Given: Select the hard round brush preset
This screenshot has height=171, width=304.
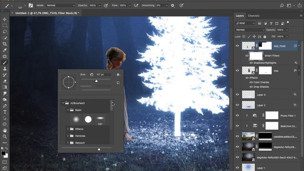Looking at the screenshot, I should pos(88,119).
